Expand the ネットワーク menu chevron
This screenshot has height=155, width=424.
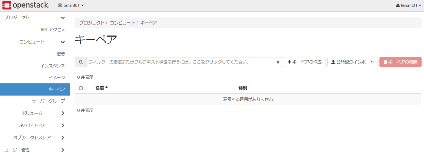[63, 125]
